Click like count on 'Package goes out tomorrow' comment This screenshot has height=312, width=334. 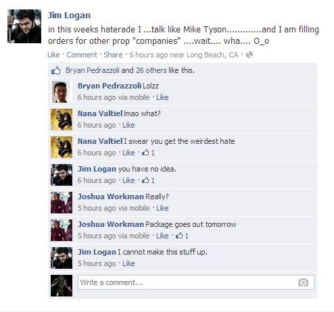pyautogui.click(x=182, y=236)
